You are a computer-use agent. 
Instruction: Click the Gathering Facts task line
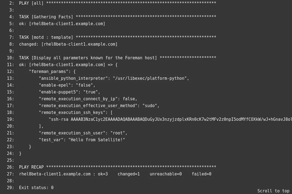tap(46, 17)
